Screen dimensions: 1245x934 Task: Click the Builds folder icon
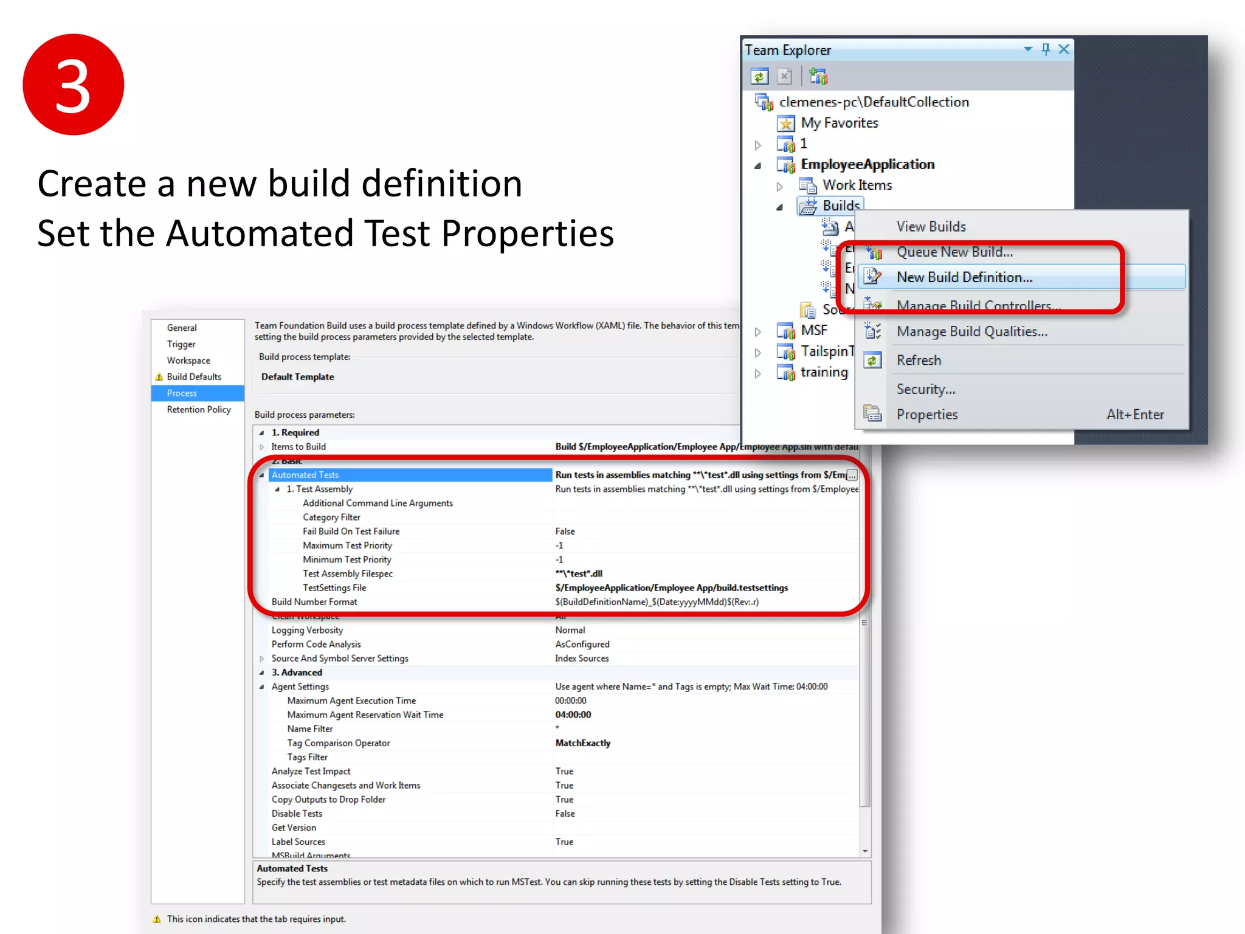(808, 206)
